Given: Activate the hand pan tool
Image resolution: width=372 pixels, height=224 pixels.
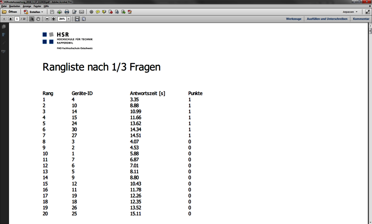Looking at the screenshot, I should (38, 19).
